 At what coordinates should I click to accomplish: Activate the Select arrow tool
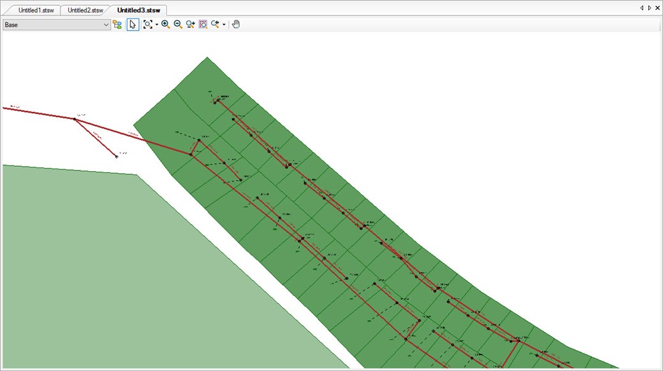click(133, 24)
